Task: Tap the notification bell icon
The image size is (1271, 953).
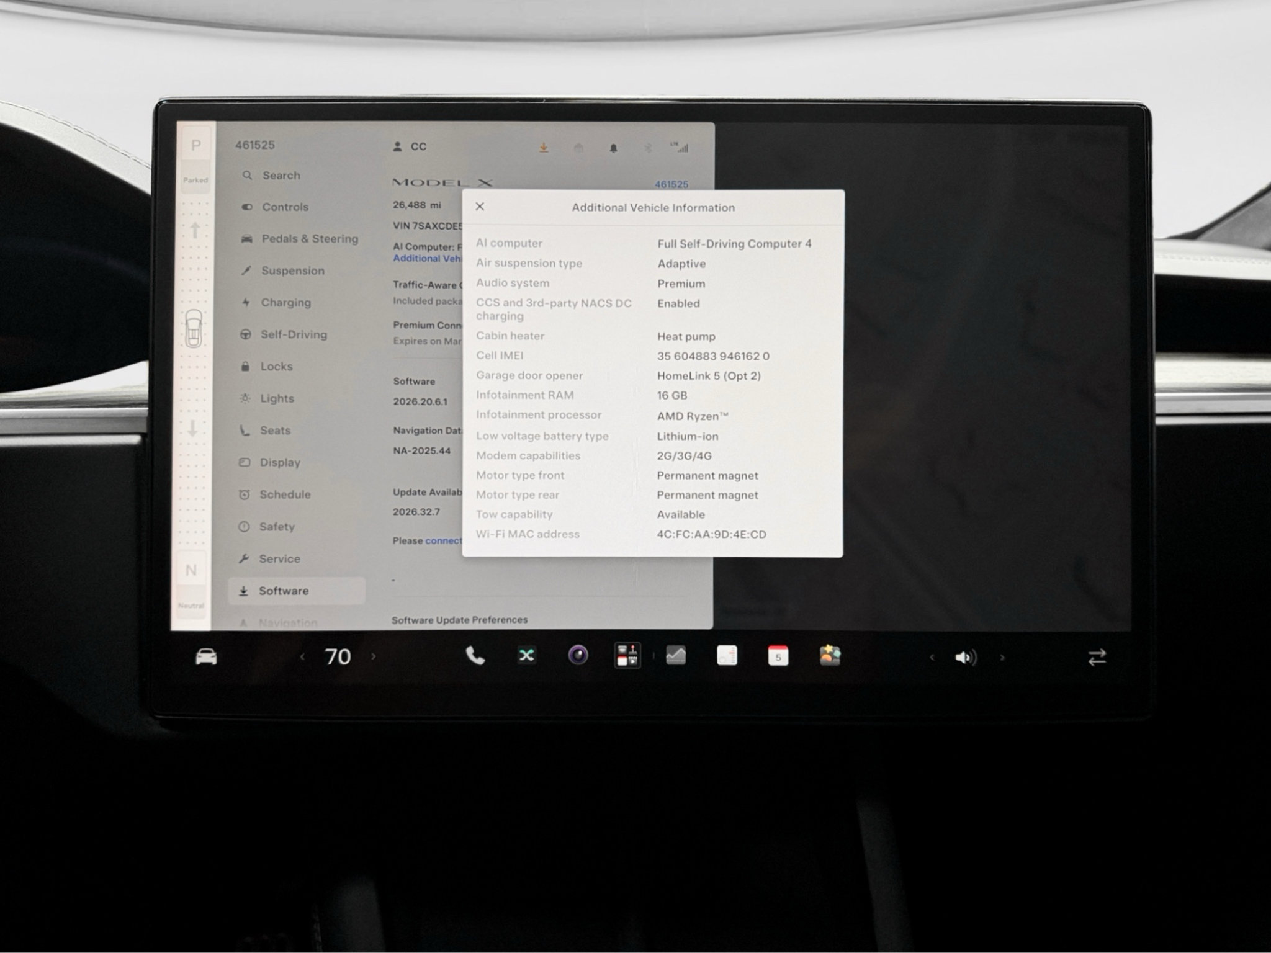Action: click(x=613, y=148)
